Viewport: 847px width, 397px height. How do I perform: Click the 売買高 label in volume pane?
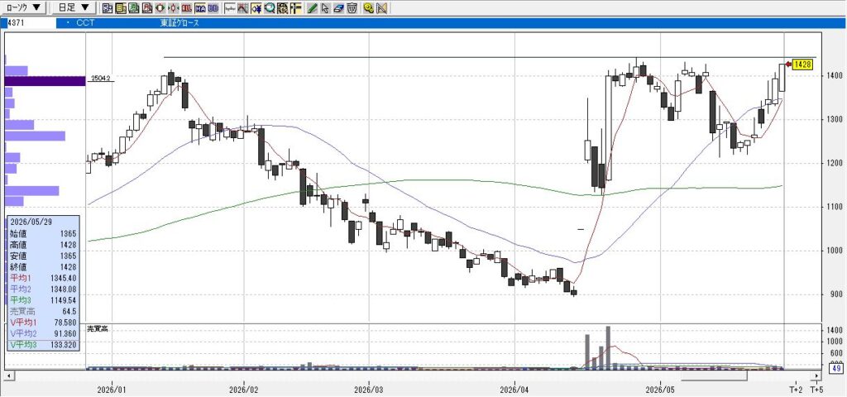[98, 328]
